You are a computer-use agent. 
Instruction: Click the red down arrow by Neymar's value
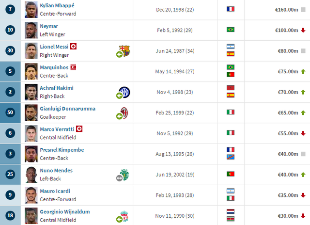[303, 30]
